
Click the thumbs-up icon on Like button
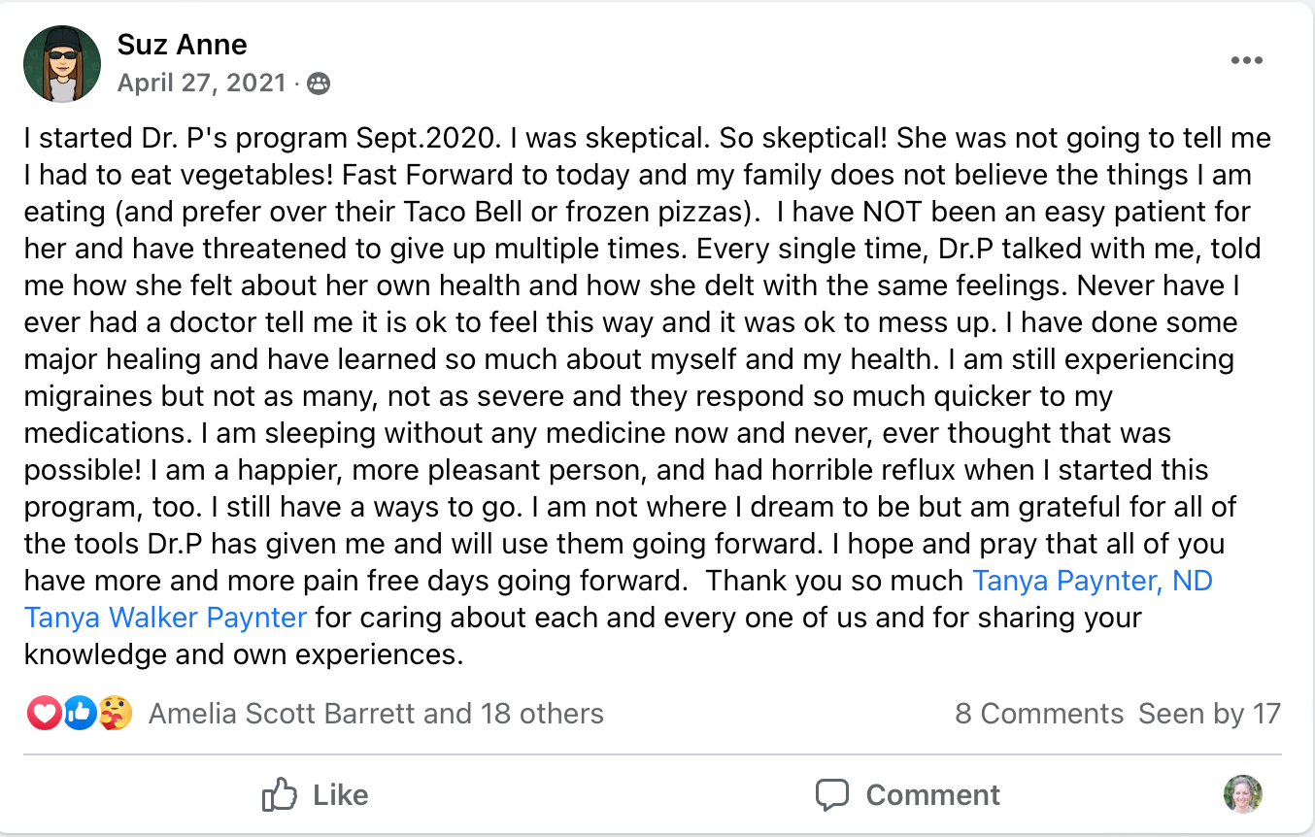(280, 795)
